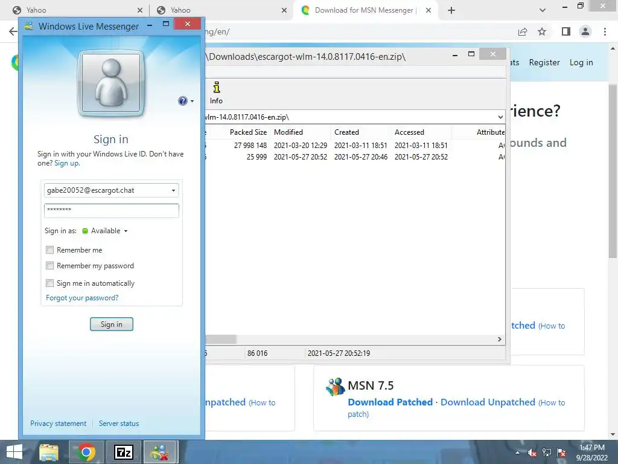Close the Download for MSN Messenger tab
618x464 pixels.
(428, 10)
